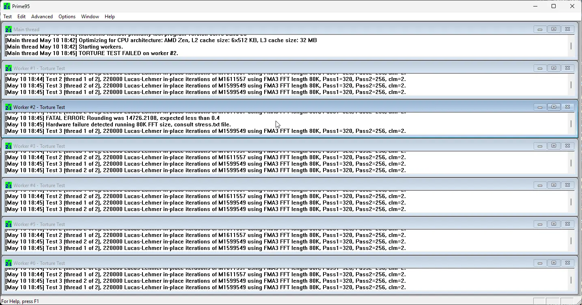Click the Worker #2 window icon
Image resolution: width=582 pixels, height=305 pixels.
click(9, 107)
